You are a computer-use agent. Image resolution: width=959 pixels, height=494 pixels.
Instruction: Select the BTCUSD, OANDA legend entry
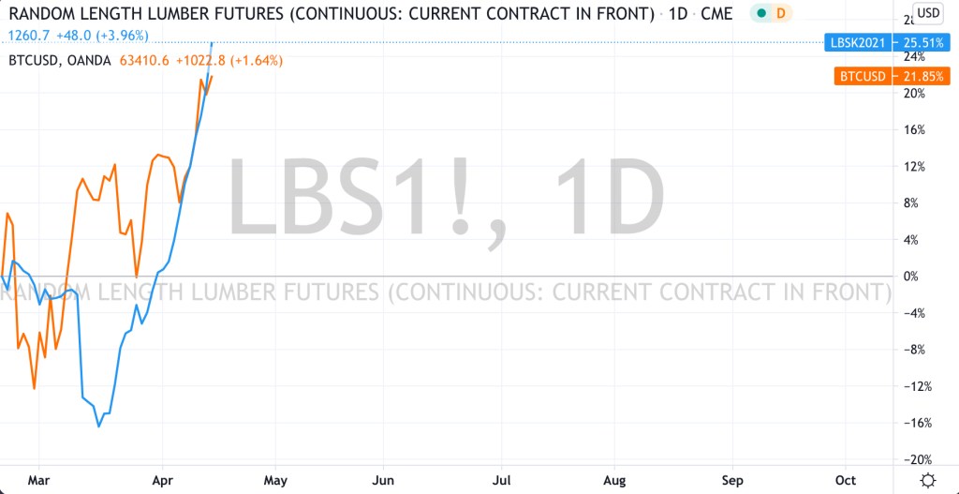58,61
